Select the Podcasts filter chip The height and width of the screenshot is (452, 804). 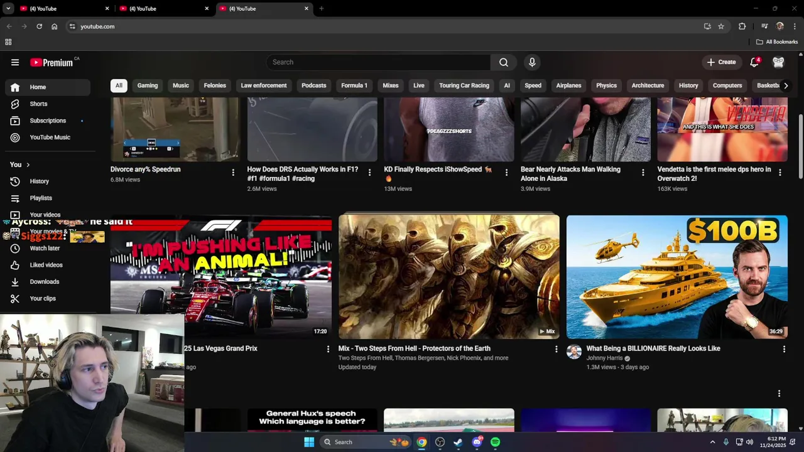(x=313, y=85)
